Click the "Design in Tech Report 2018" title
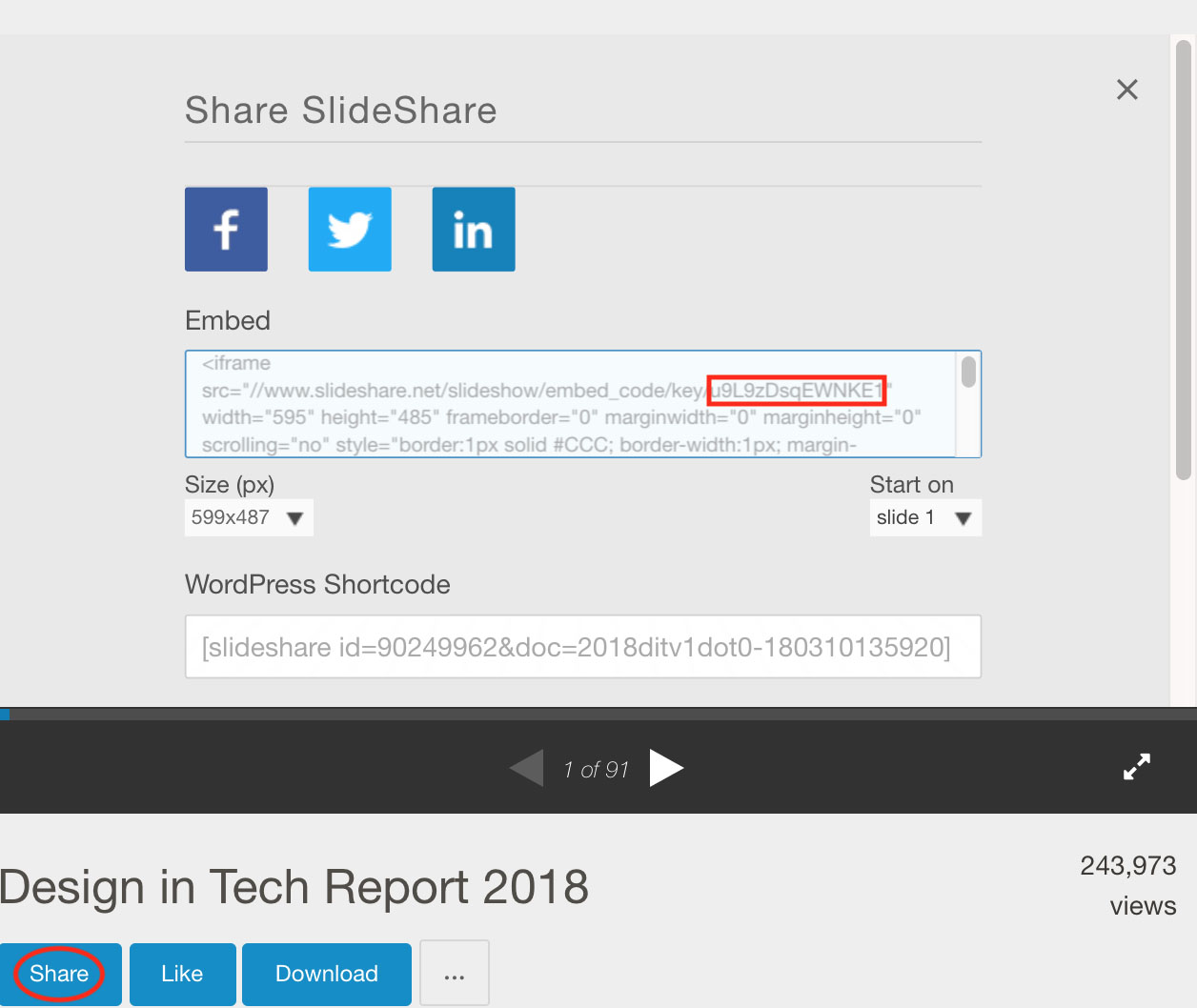The image size is (1197, 1008). pyautogui.click(x=294, y=887)
